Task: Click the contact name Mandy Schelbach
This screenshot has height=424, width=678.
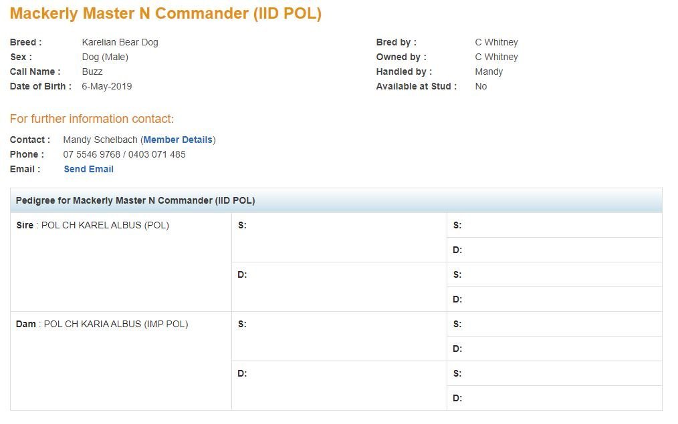Action: coord(100,140)
